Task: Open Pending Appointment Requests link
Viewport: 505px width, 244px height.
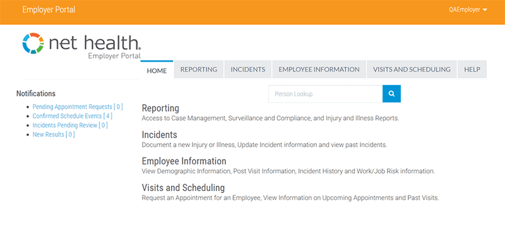Action: coord(78,107)
